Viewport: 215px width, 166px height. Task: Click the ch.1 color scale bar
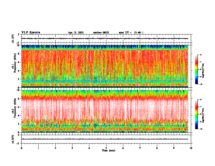[x=196, y=69]
